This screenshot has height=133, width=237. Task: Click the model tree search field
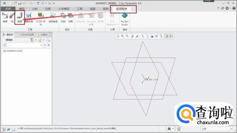click(x=25, y=45)
